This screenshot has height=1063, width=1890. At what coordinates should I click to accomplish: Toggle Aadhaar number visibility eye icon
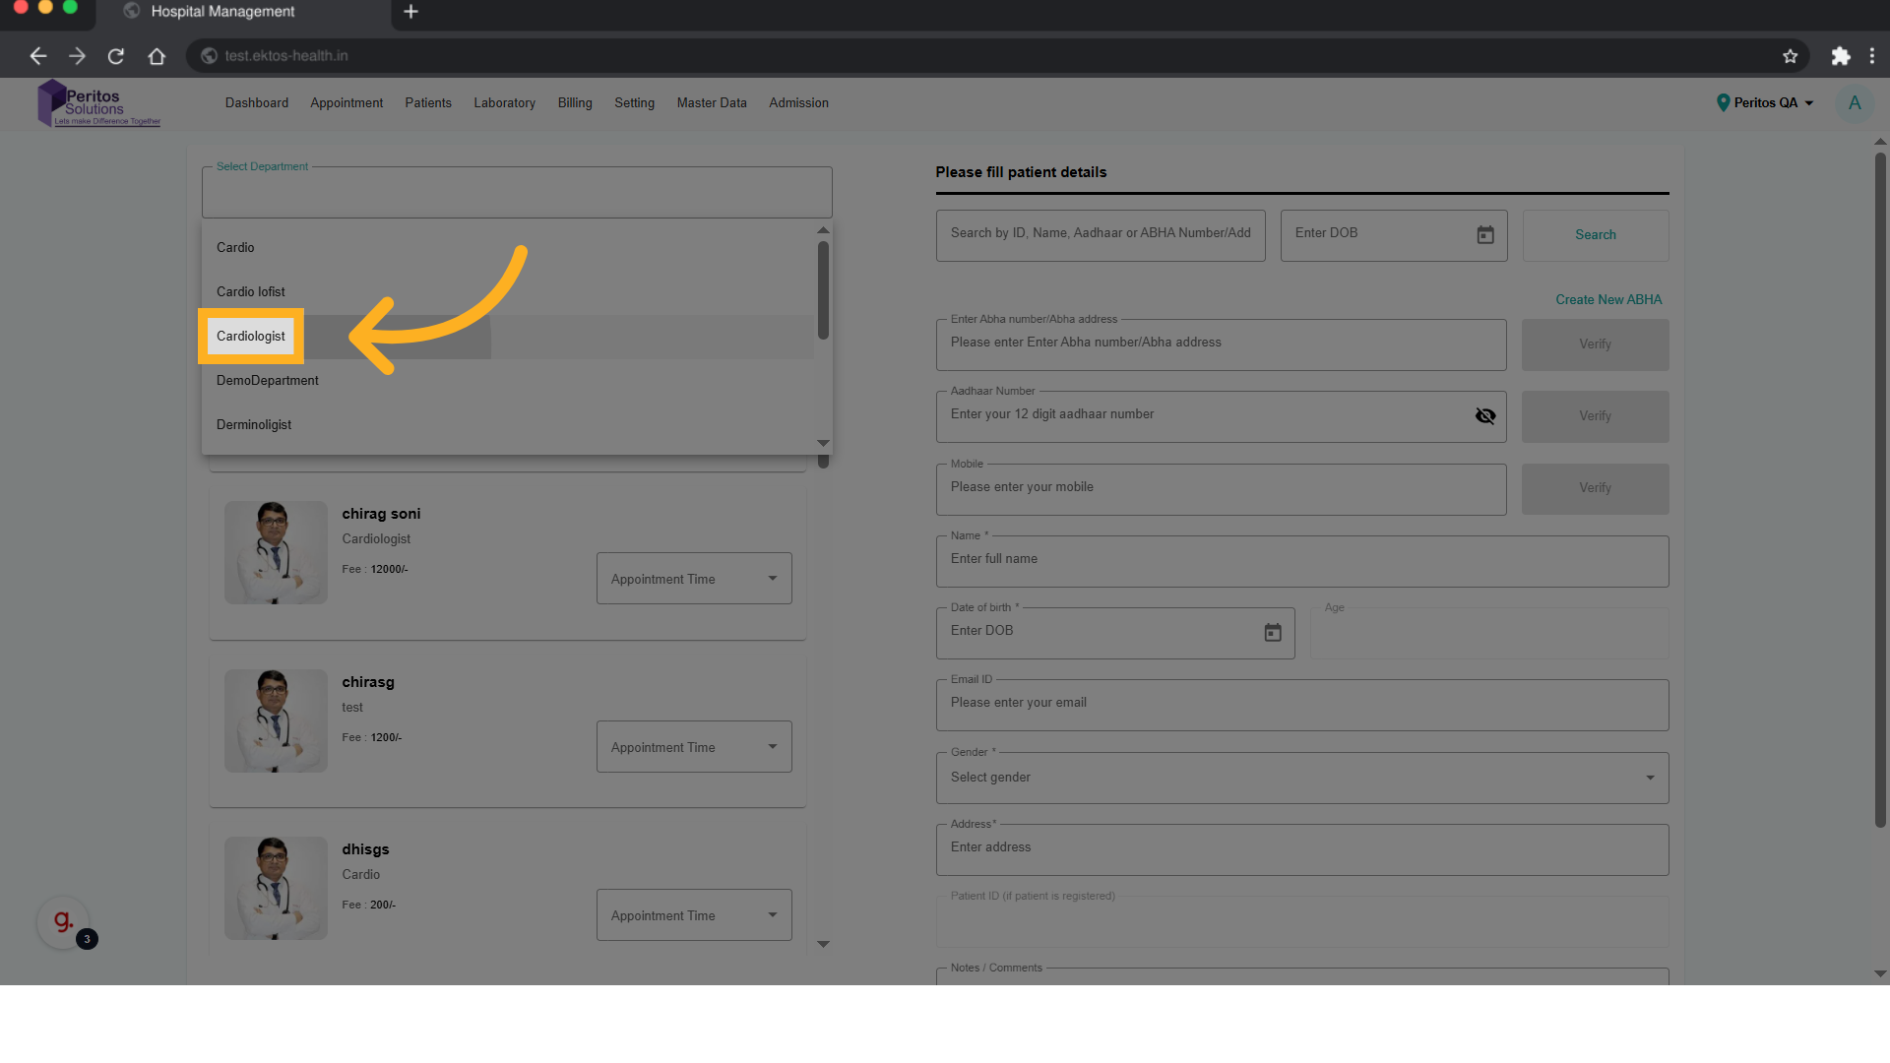[x=1485, y=416]
